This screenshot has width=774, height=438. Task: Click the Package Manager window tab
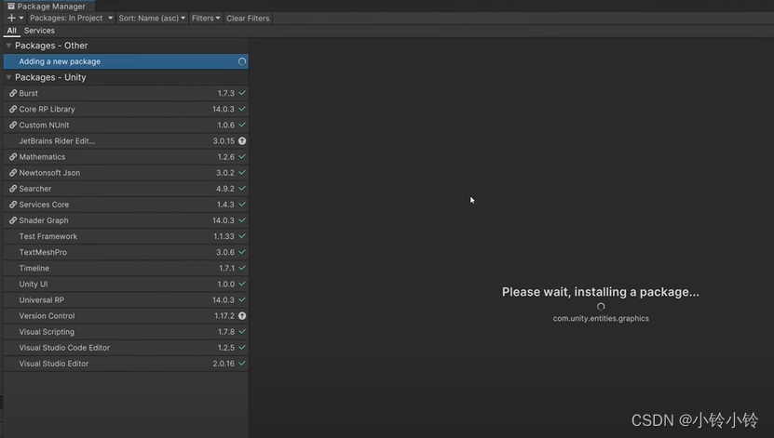point(47,7)
